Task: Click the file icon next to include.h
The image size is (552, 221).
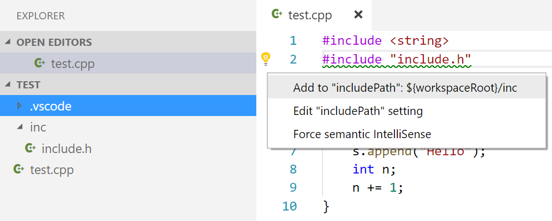Action: pos(31,148)
